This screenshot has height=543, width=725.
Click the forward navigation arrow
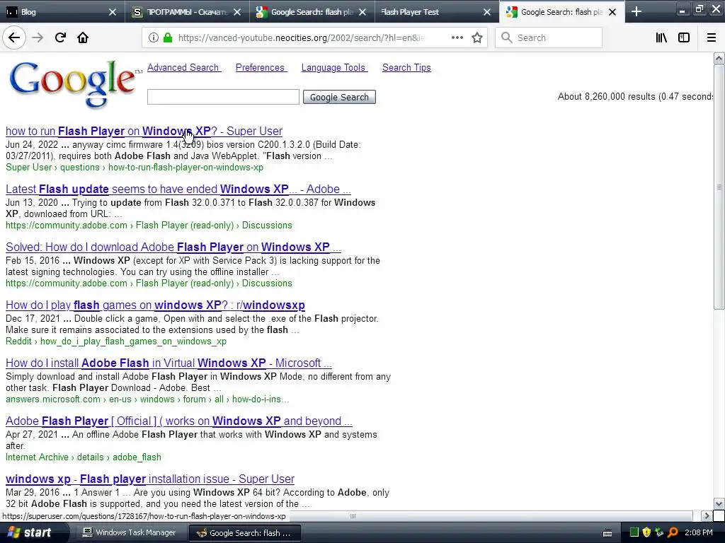[38, 38]
